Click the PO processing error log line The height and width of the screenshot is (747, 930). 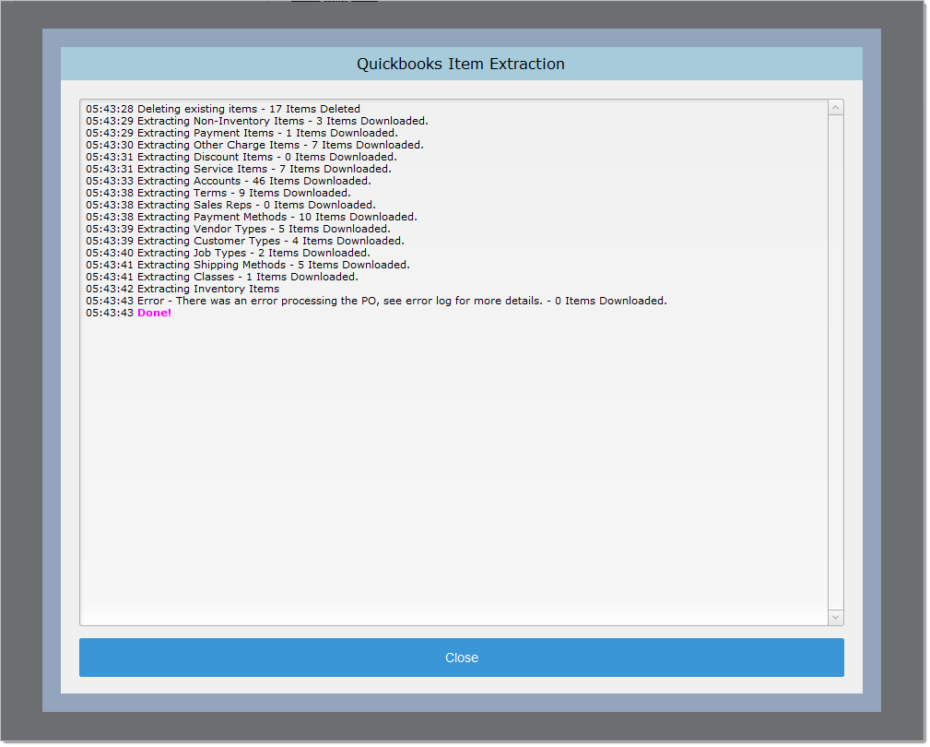point(377,302)
